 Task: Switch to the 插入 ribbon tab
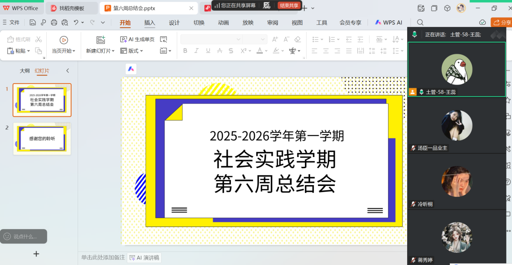pos(150,22)
